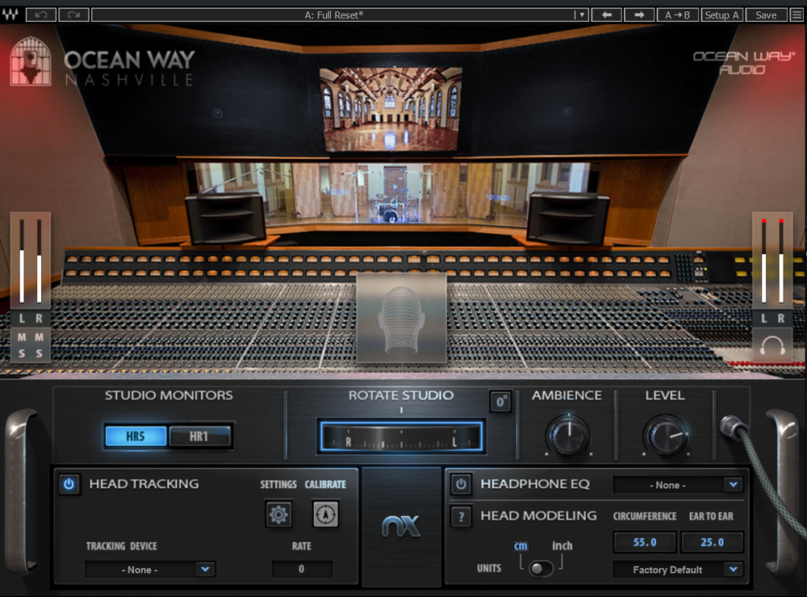Load the next preset with right arrow
Screen dimensions: 807x597
639,15
